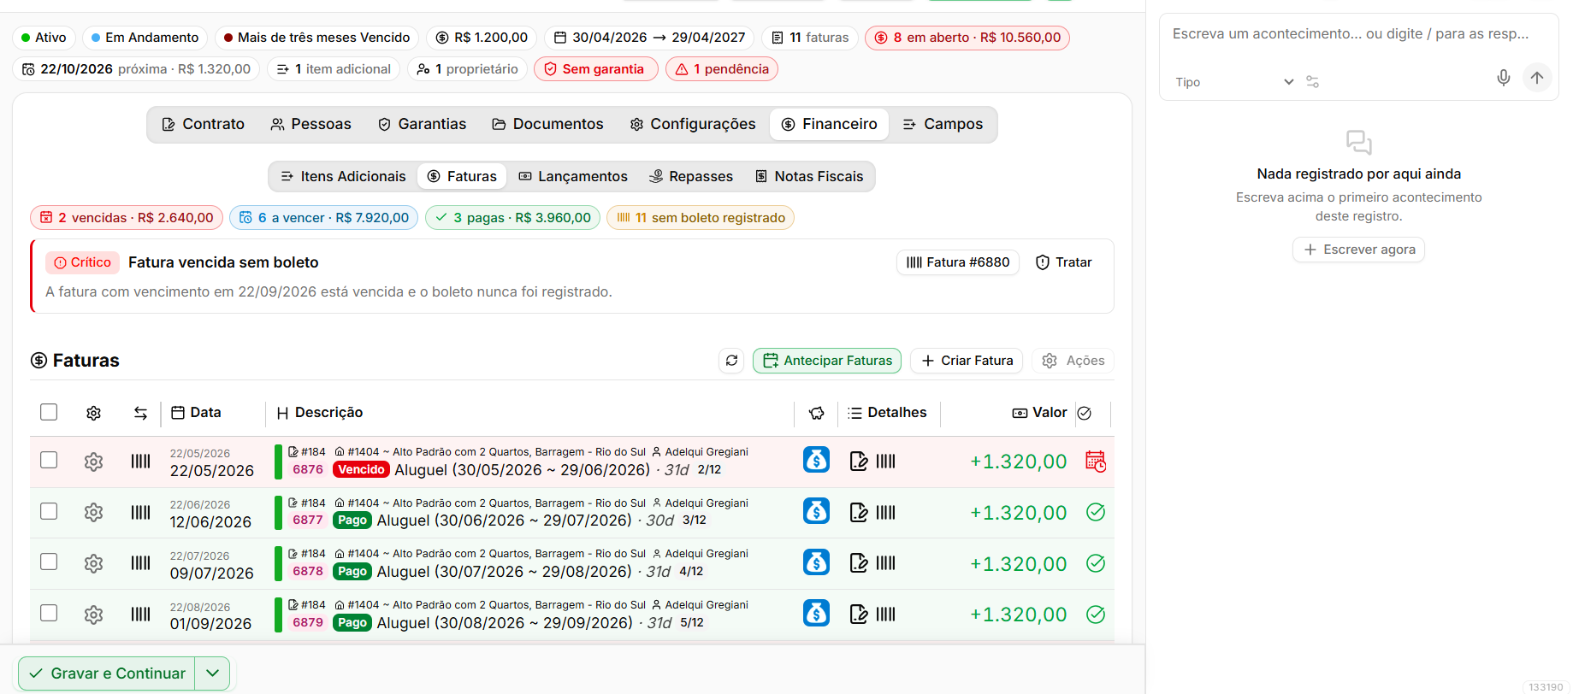Viewport: 1573px width, 694px height.
Task: Open the filter sliders icon next to Tipo
Action: point(1312,82)
